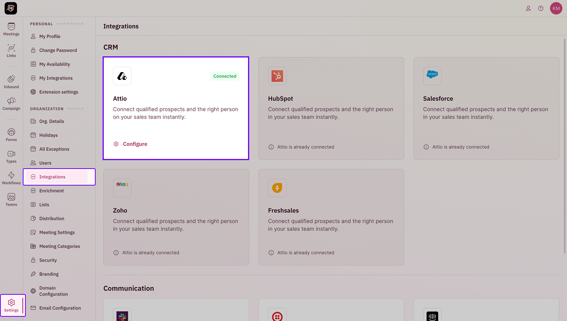
Task: Click the HubSpot logo icon
Action: tap(277, 76)
